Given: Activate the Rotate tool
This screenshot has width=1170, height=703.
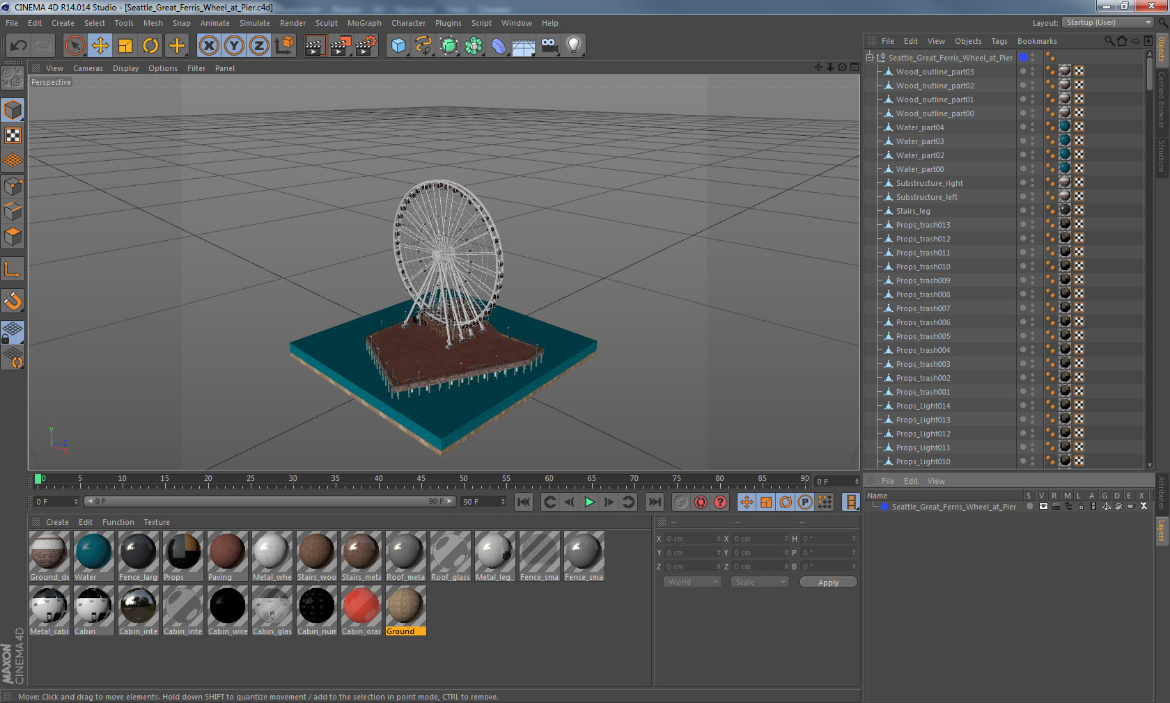Looking at the screenshot, I should 150,46.
